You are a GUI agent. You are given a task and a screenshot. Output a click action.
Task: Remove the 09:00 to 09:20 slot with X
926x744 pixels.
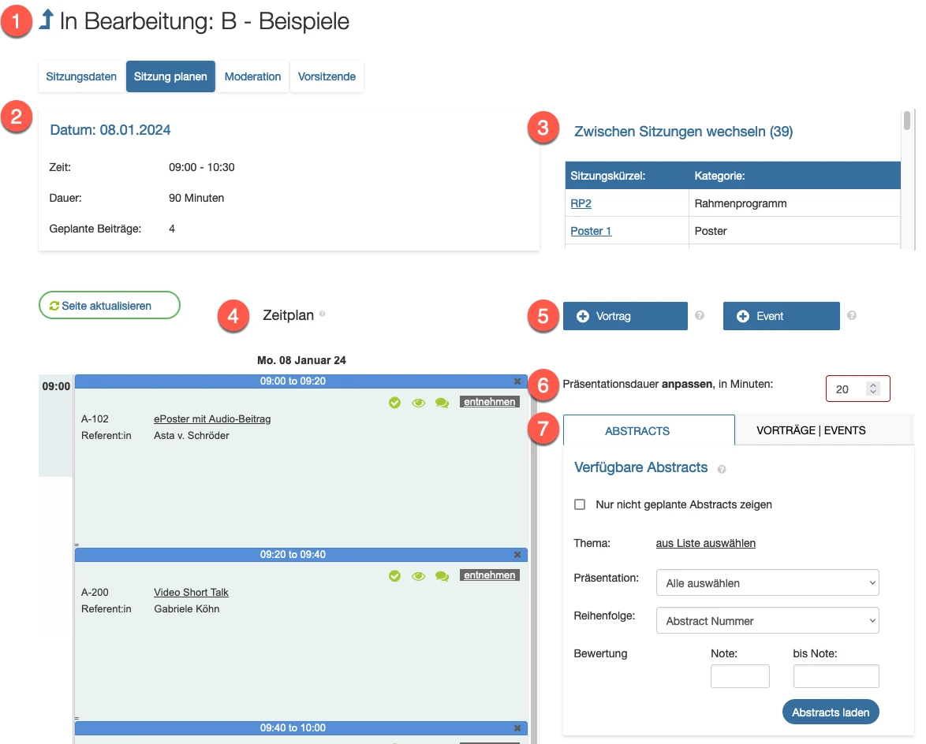(517, 381)
